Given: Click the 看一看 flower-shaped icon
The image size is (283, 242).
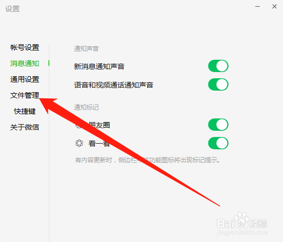Looking at the screenshot, I should pos(79,143).
